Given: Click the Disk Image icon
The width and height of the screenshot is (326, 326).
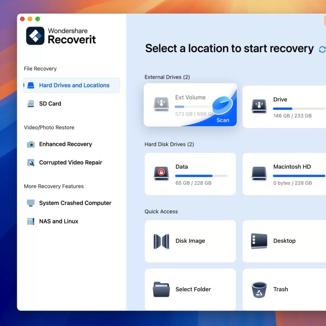Looking at the screenshot, I should coord(161,241).
